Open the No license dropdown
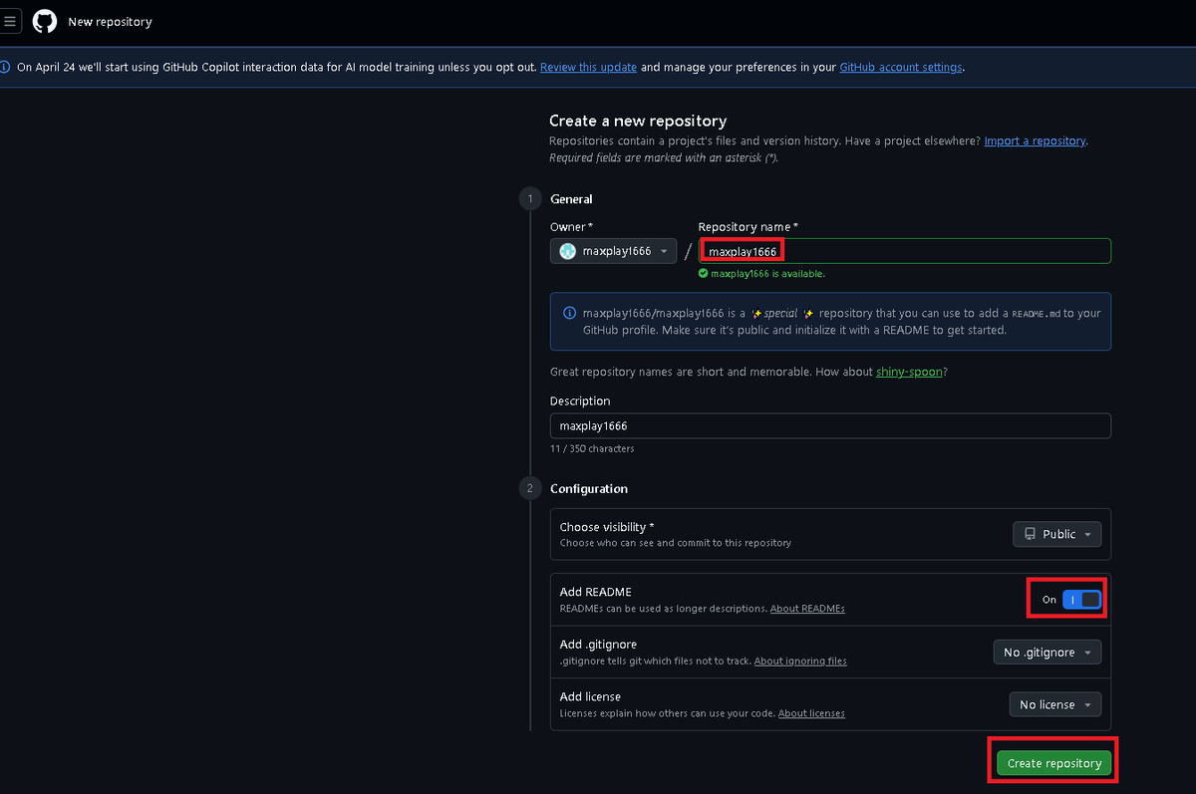 (x=1055, y=704)
